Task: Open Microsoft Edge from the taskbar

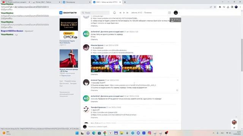Action: pyautogui.click(x=94, y=133)
